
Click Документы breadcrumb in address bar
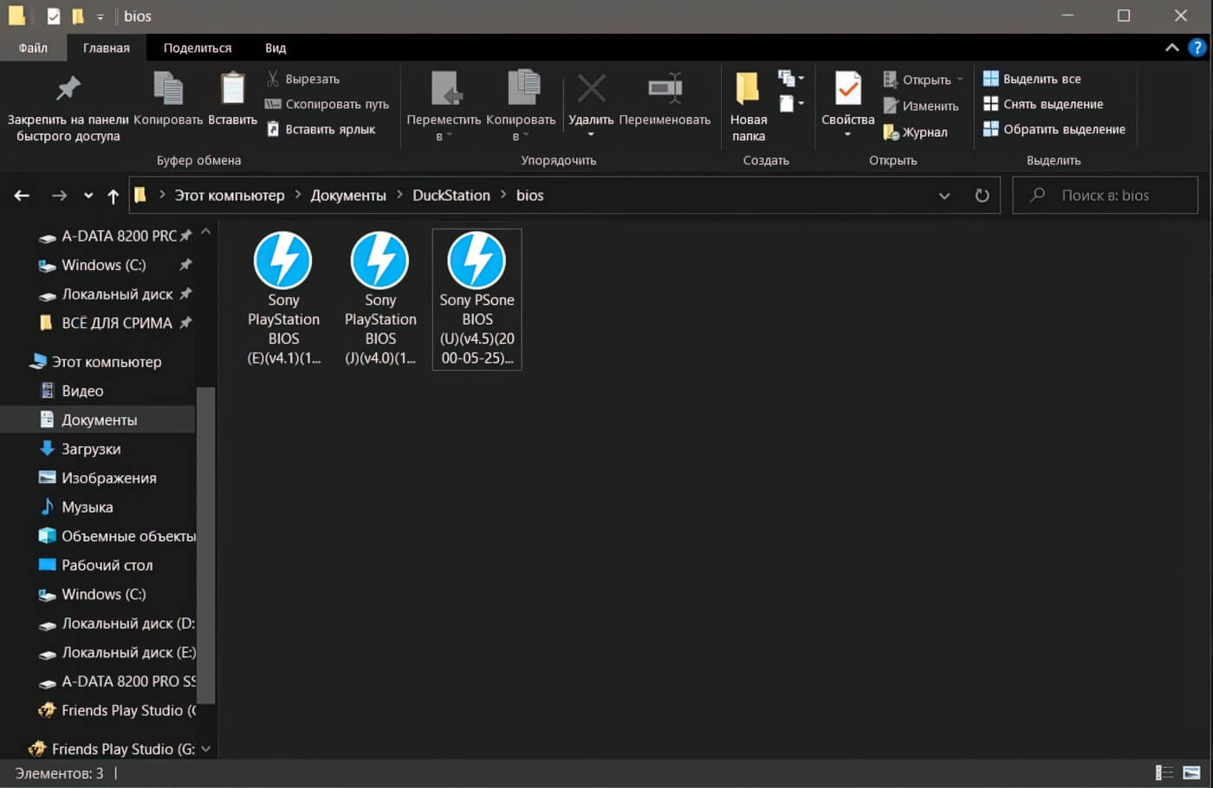click(x=348, y=196)
